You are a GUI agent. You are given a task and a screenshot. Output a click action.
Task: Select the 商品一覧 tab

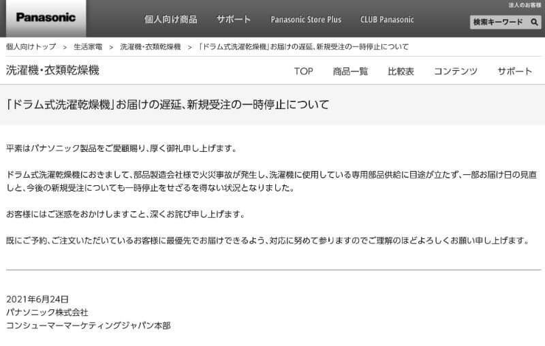click(x=350, y=72)
